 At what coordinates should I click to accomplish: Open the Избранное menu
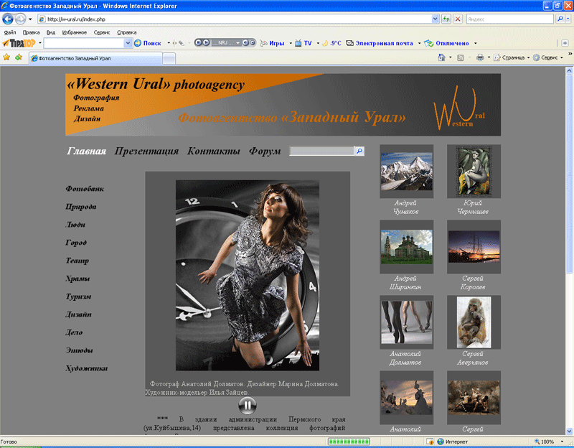(x=75, y=32)
